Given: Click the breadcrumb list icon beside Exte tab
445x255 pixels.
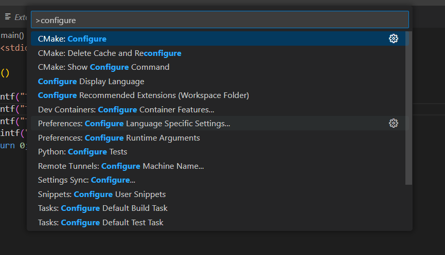Looking at the screenshot, I should pyautogui.click(x=8, y=17).
